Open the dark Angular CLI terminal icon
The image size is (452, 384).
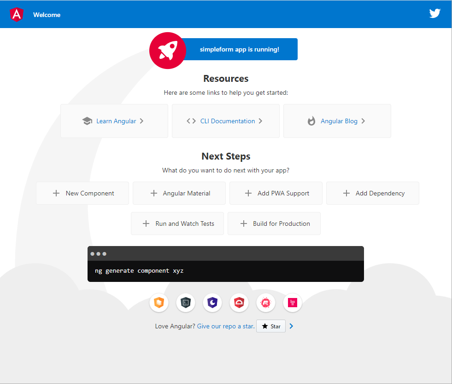point(186,303)
